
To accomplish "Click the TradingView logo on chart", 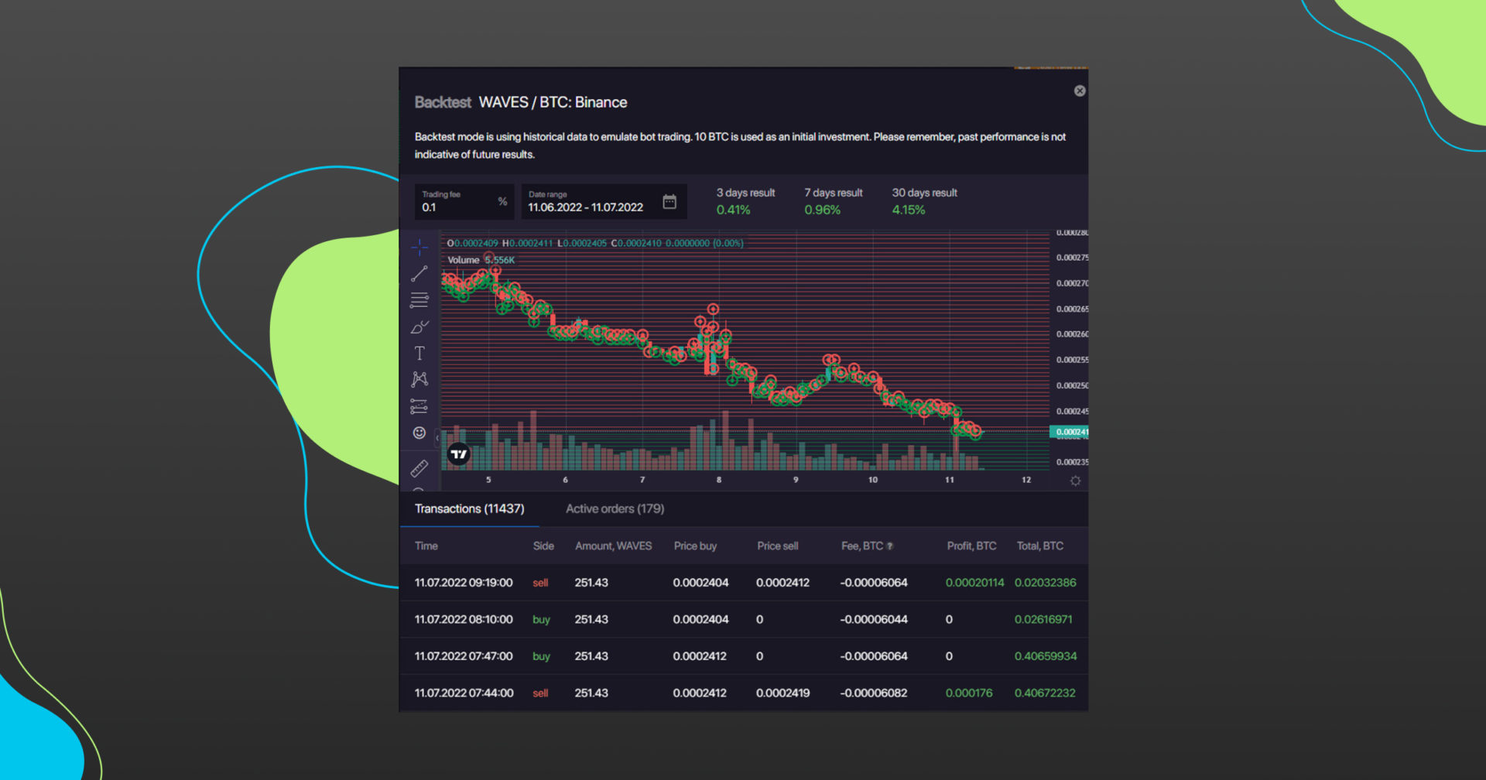I will (x=459, y=454).
